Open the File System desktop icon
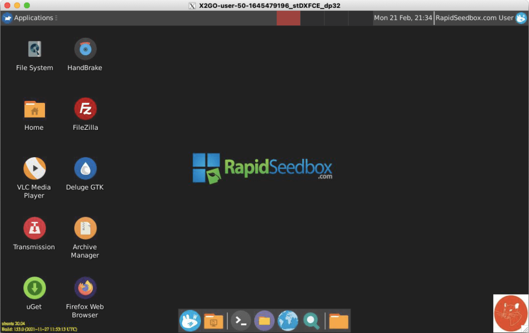The image size is (529, 333). (x=35, y=49)
